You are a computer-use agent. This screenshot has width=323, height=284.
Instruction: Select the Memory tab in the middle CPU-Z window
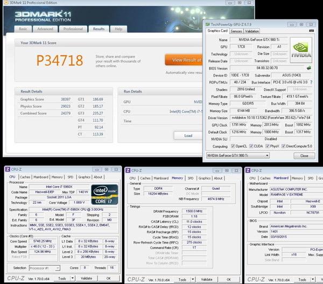click(x=177, y=178)
